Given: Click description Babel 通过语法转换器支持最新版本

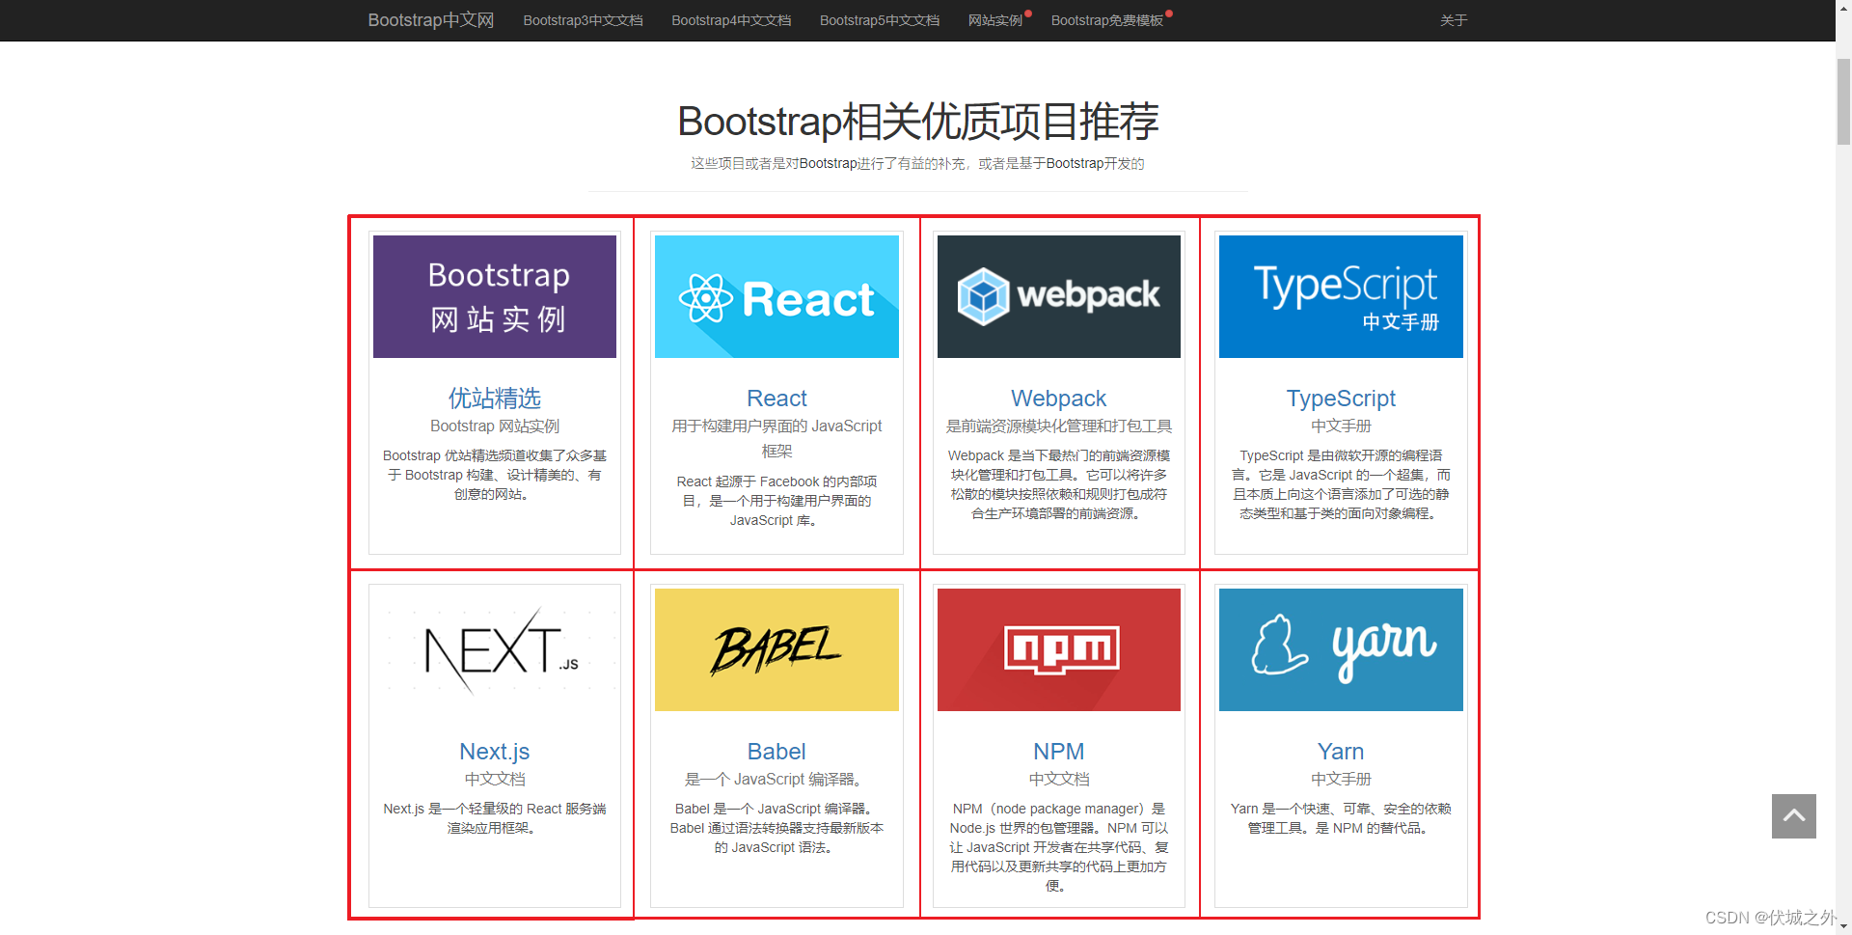Looking at the screenshot, I should [776, 828].
